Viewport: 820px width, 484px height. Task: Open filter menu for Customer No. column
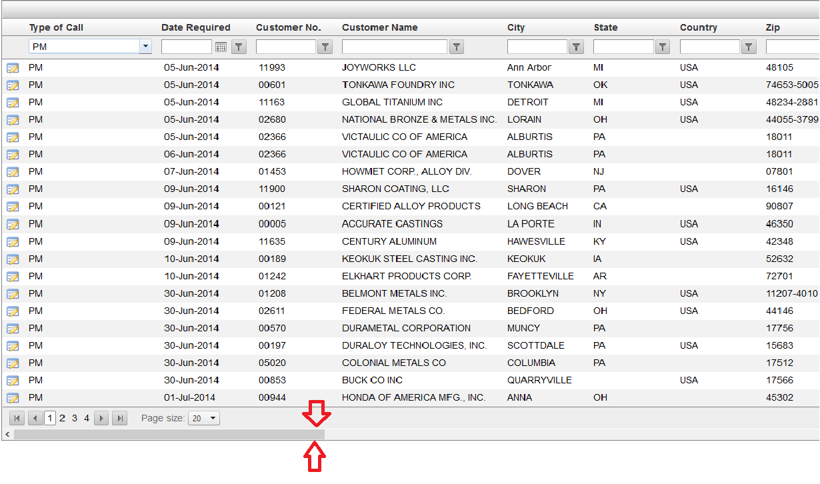[x=325, y=47]
